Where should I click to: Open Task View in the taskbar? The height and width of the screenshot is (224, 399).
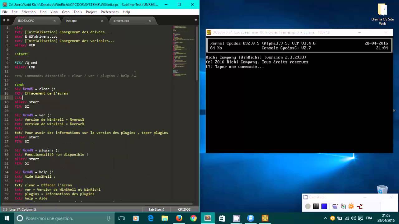point(122,218)
